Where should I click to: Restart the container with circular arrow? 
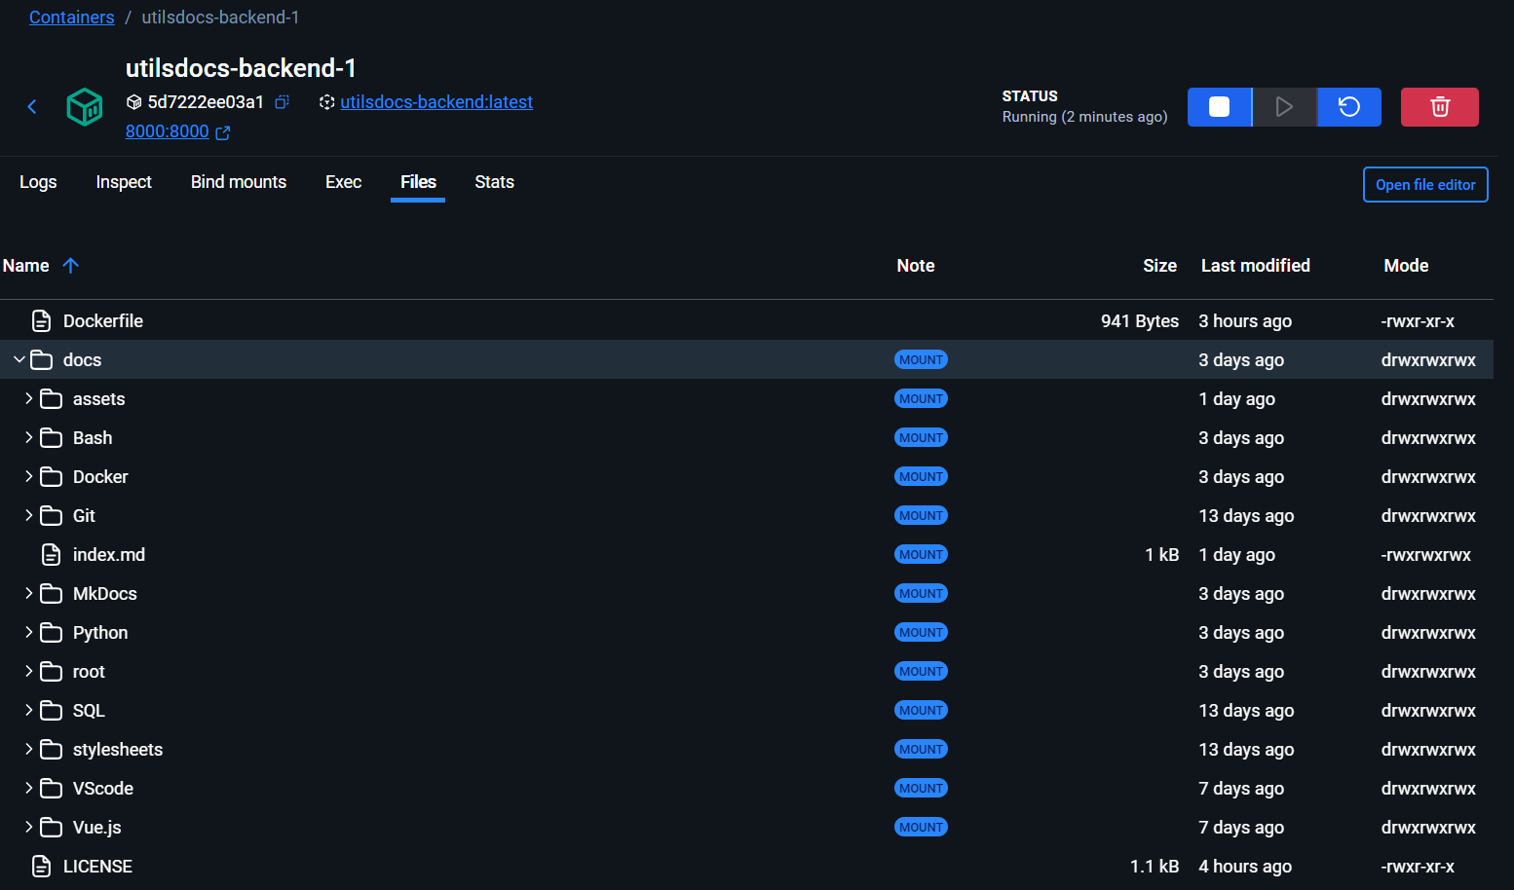1349,107
